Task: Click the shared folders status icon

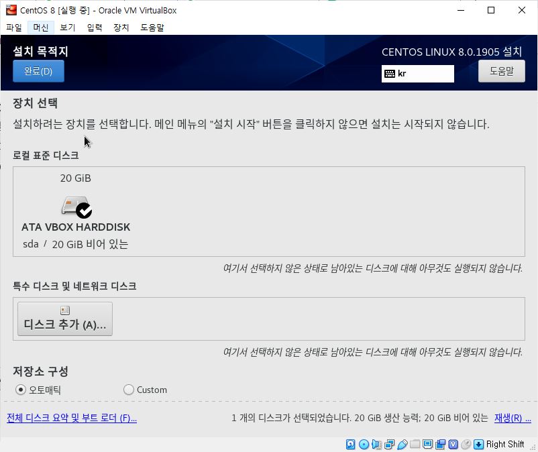Action: pyautogui.click(x=415, y=444)
